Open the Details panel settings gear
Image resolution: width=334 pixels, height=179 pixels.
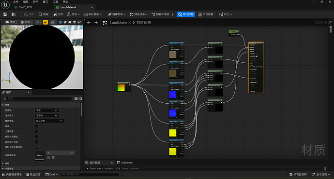(x=81, y=98)
